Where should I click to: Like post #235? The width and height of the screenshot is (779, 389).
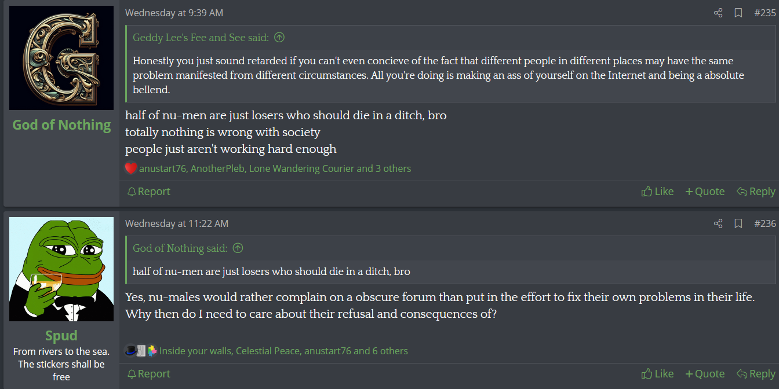[658, 192]
